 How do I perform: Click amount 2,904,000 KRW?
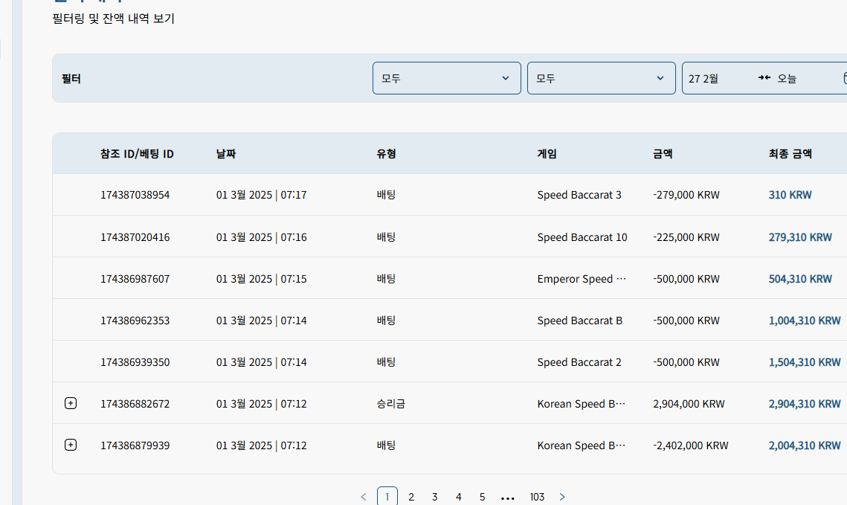pos(689,403)
